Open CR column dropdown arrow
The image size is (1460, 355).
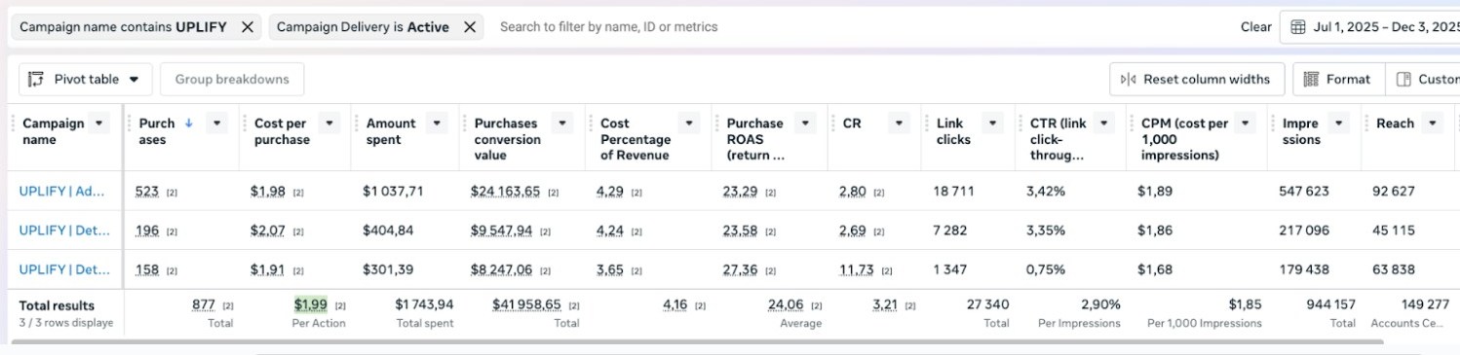point(900,124)
